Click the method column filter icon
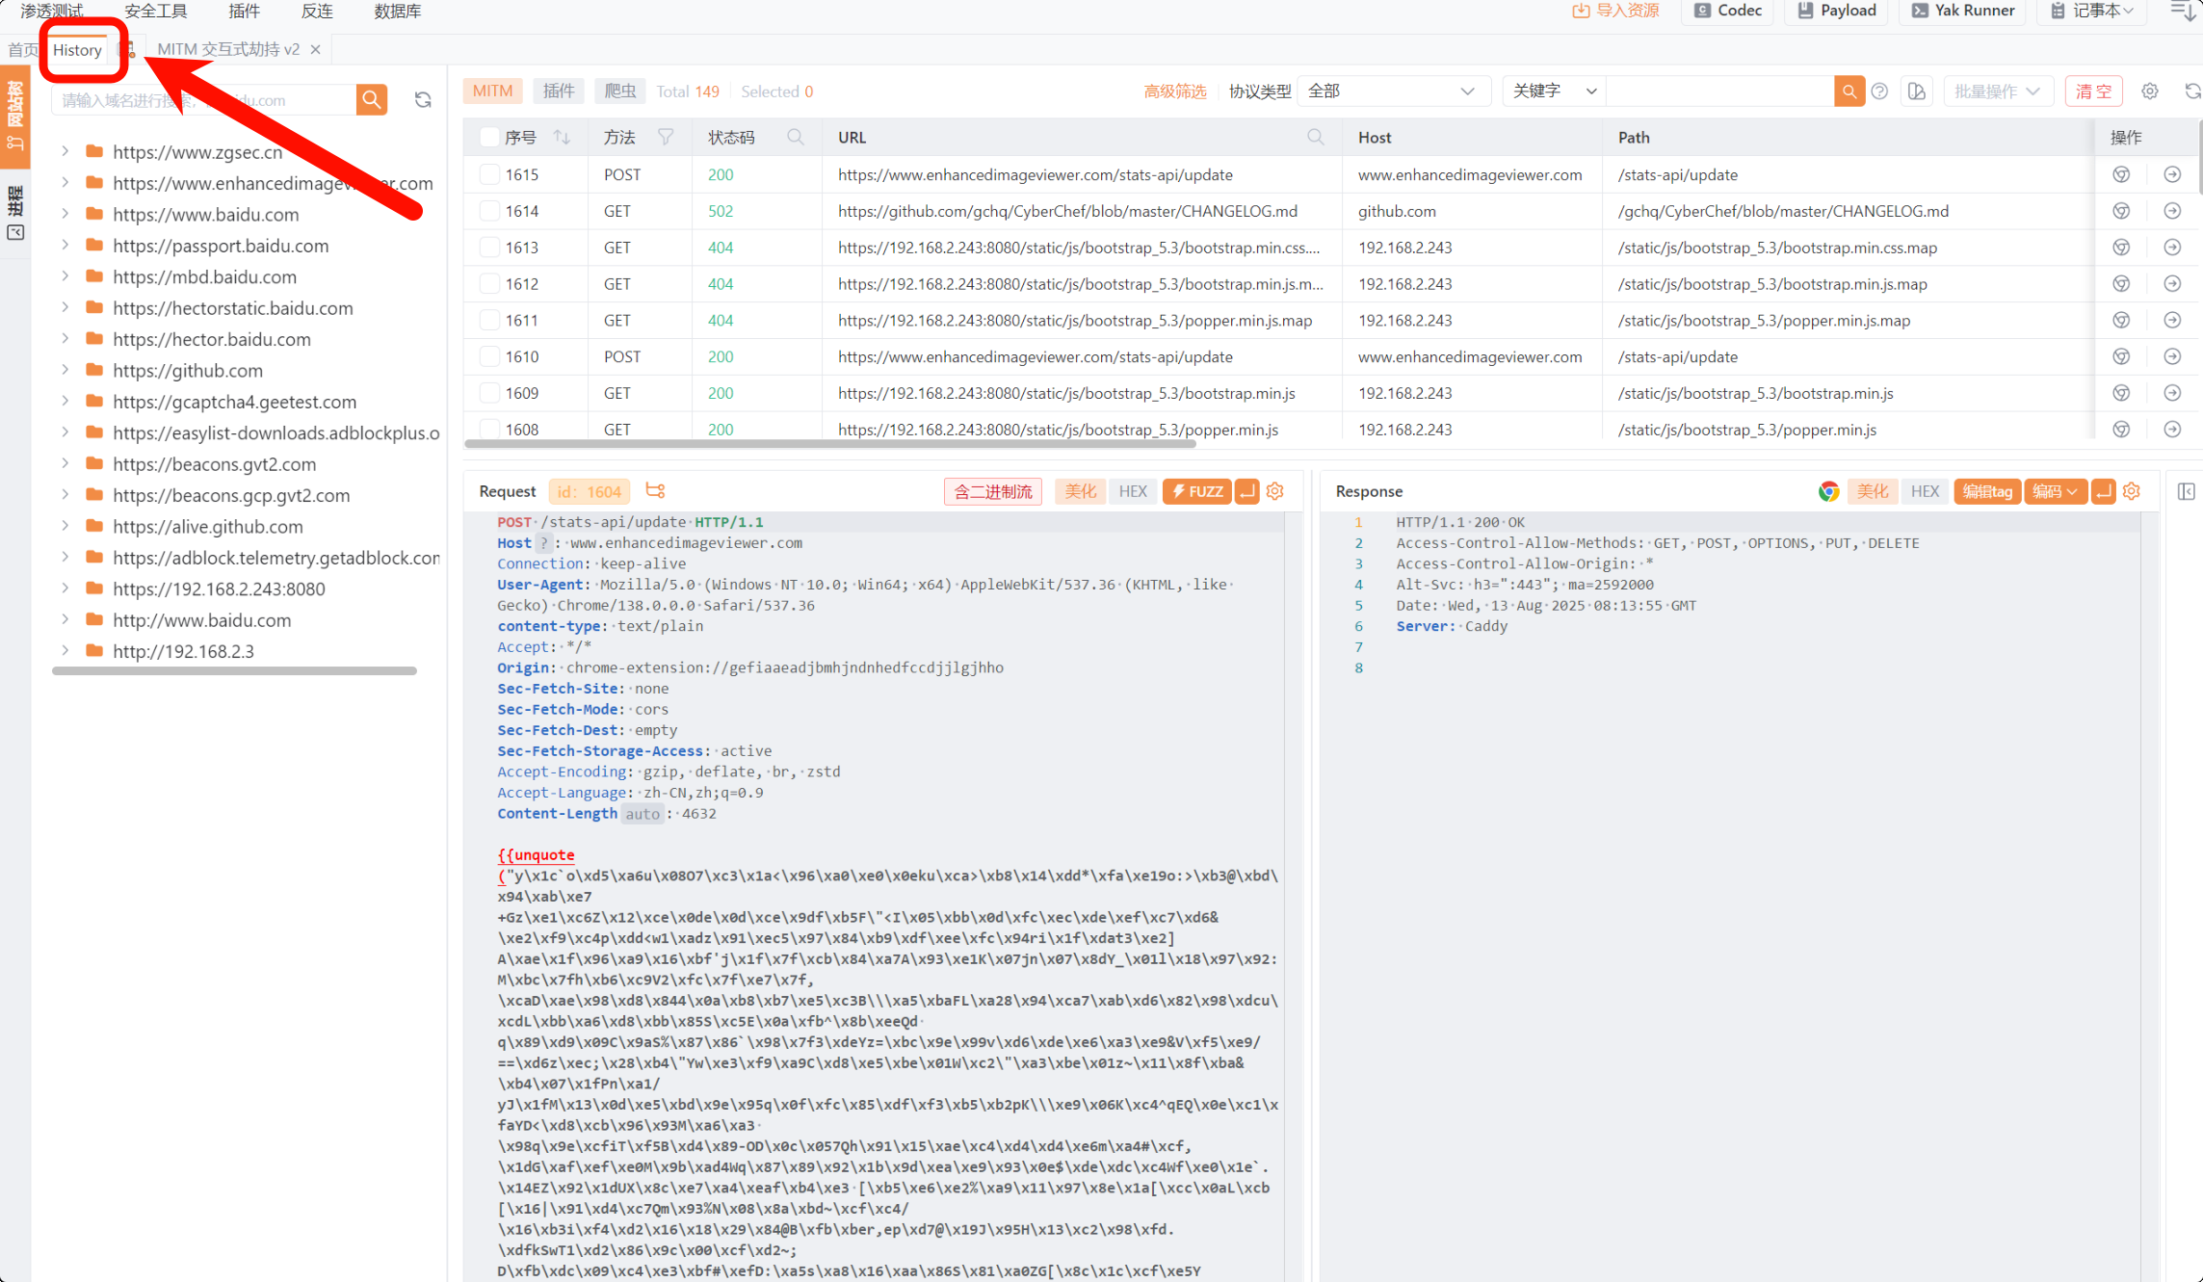This screenshot has width=2203, height=1282. click(x=666, y=138)
